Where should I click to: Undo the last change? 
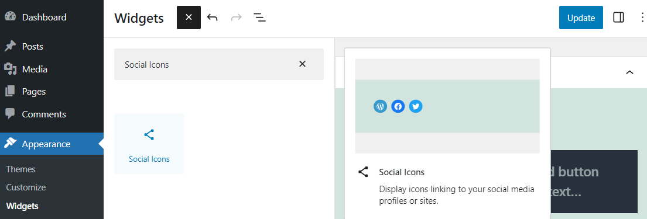coord(212,18)
